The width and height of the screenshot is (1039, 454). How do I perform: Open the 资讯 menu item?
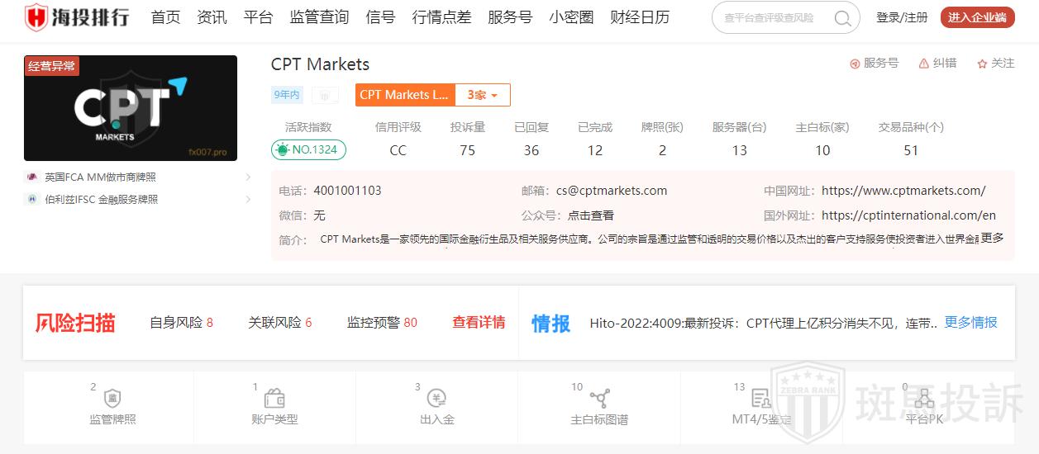212,17
